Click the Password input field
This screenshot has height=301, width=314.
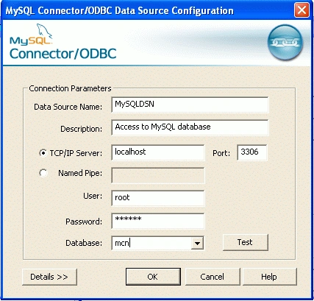tap(158, 221)
